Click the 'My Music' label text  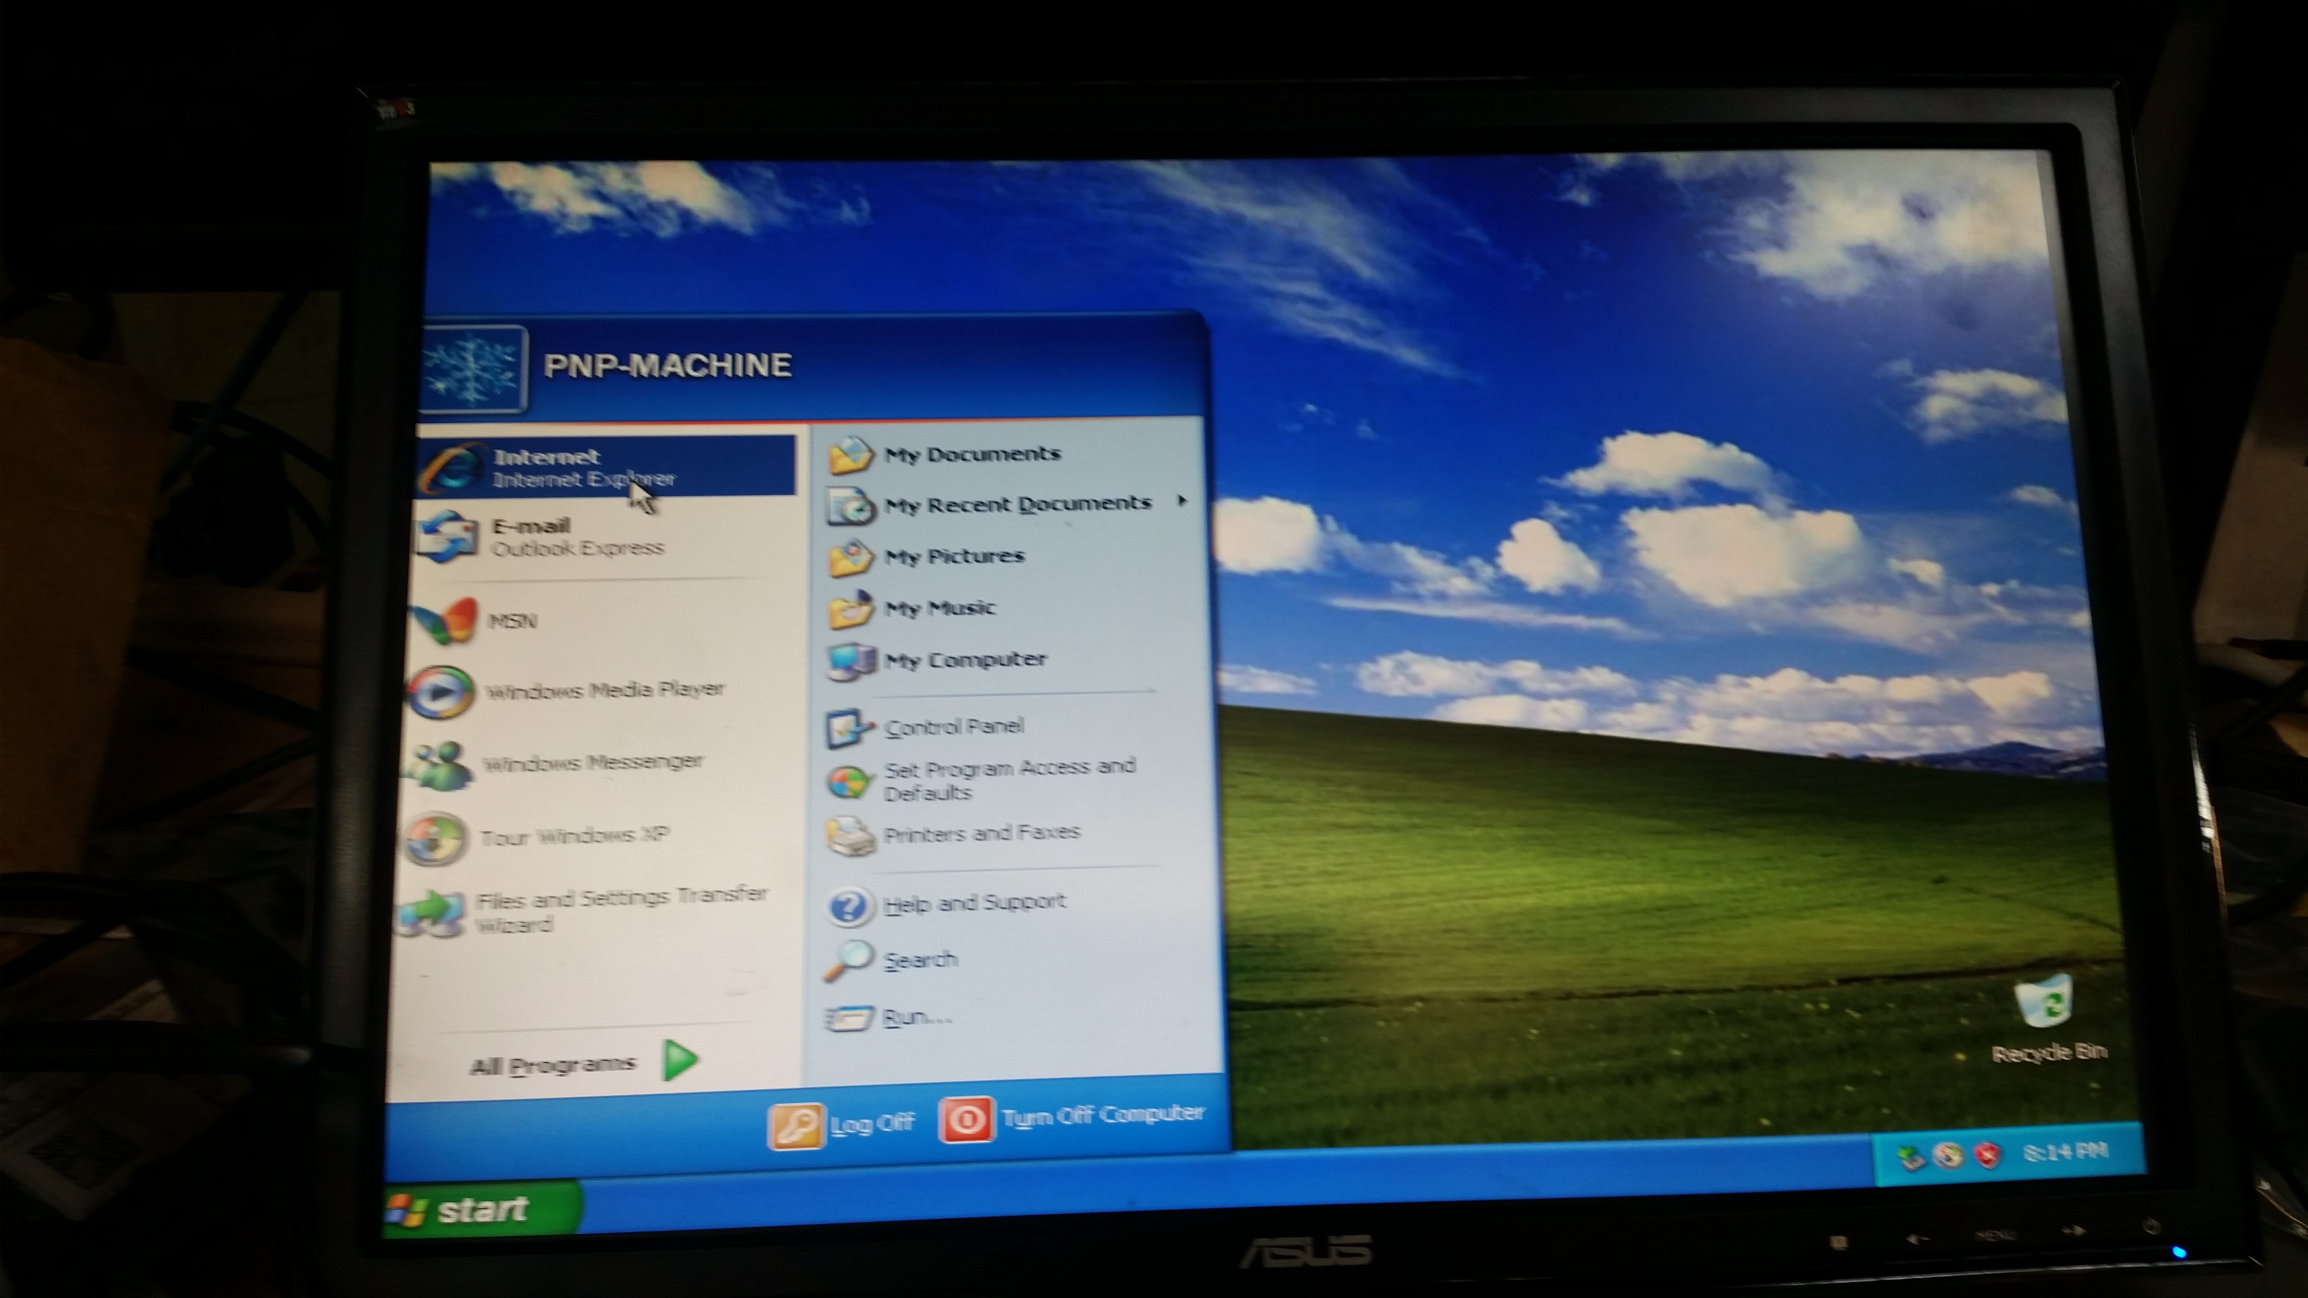coord(940,608)
